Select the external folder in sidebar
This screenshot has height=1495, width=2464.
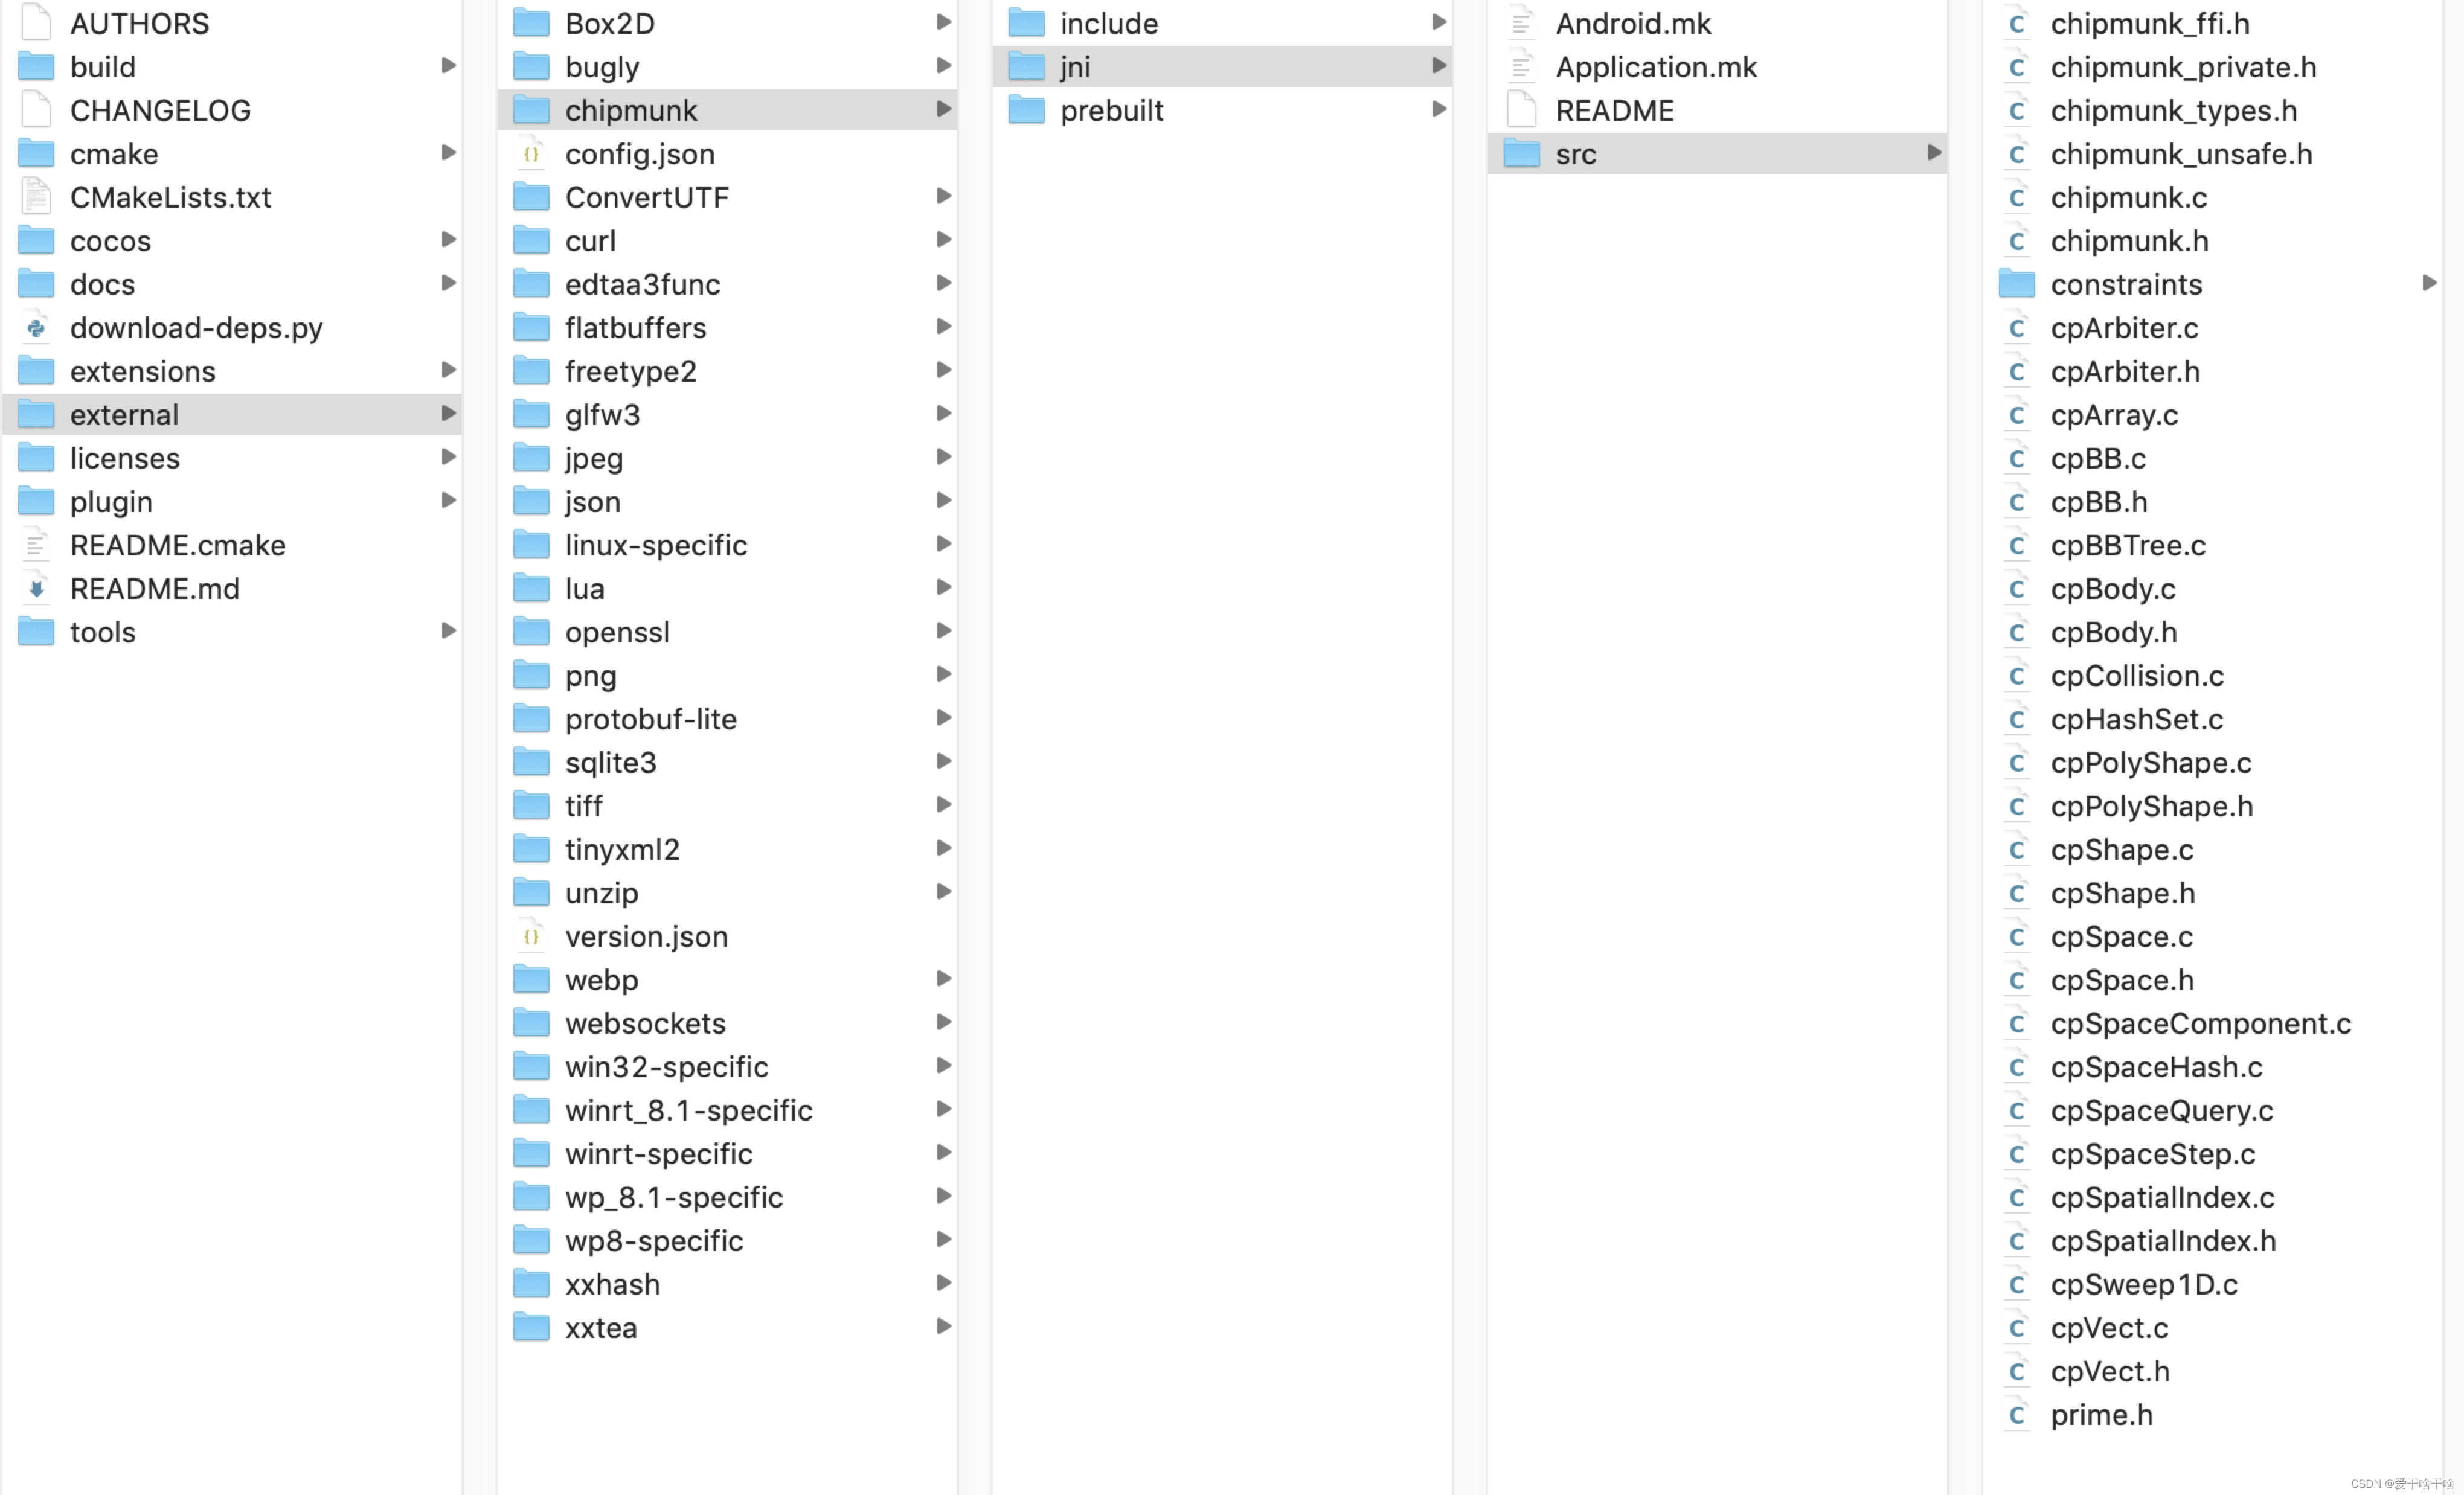[123, 414]
